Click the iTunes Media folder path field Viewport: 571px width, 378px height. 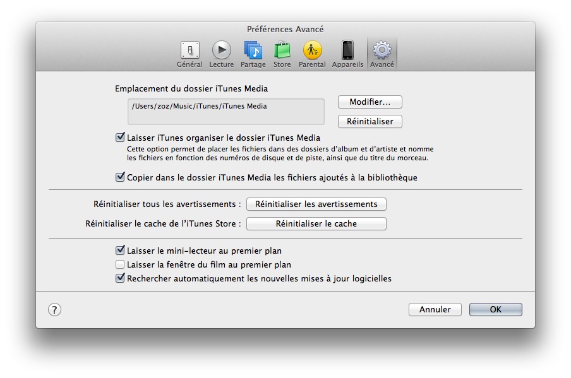point(226,112)
